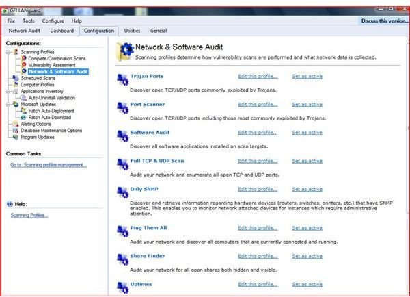Open the Tools menu
The image size is (410, 297).
(29, 21)
